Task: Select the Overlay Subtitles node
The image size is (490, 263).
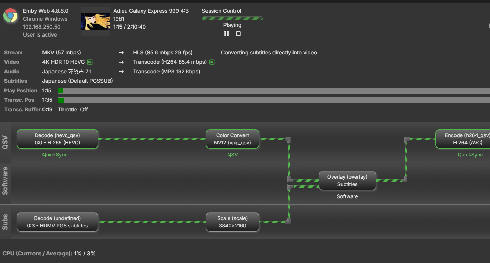Action: [347, 180]
